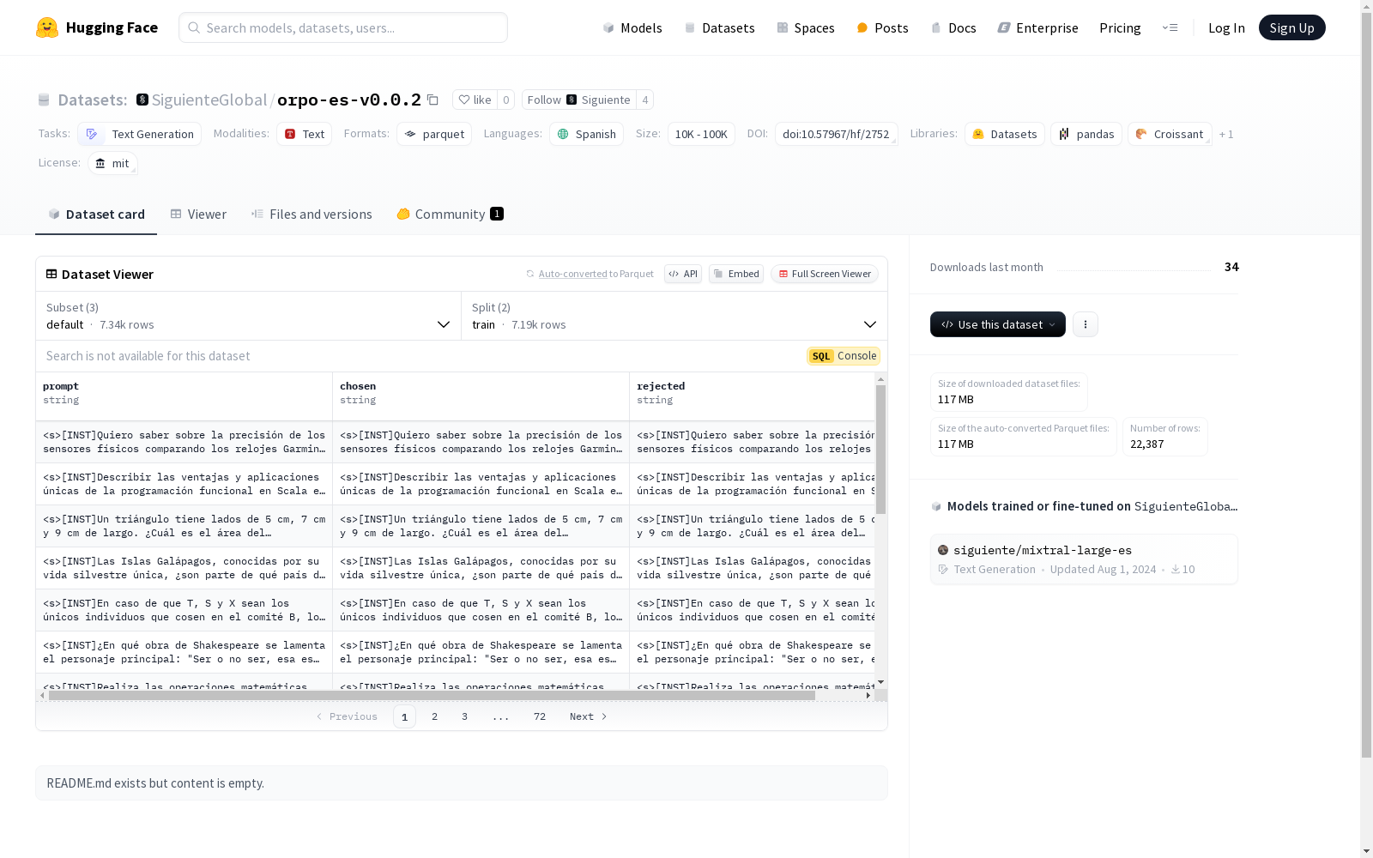Open the Use this dataset dropdown
The width and height of the screenshot is (1373, 858).
tap(998, 324)
